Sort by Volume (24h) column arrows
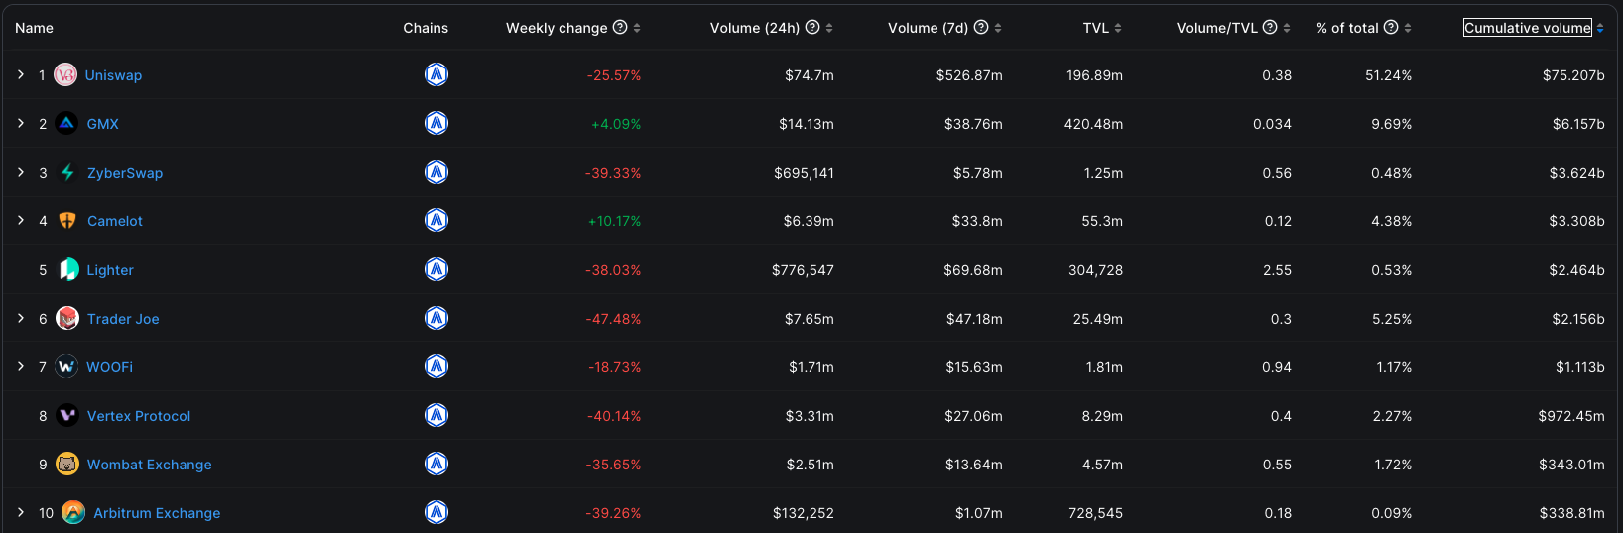Screen dimensions: 1623x533 click(x=829, y=28)
